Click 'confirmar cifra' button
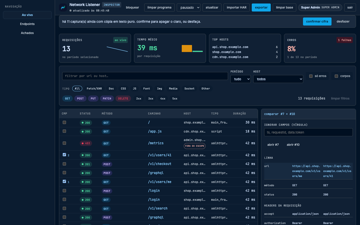This screenshot has height=225, width=360. click(x=317, y=21)
